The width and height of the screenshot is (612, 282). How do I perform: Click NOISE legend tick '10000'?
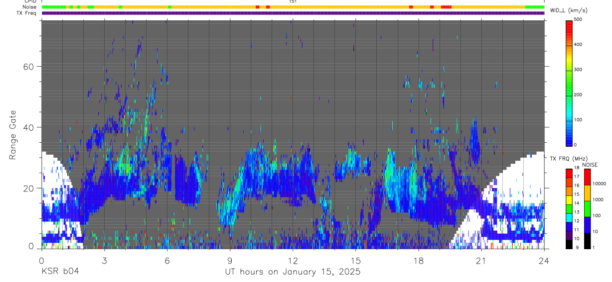[599, 184]
